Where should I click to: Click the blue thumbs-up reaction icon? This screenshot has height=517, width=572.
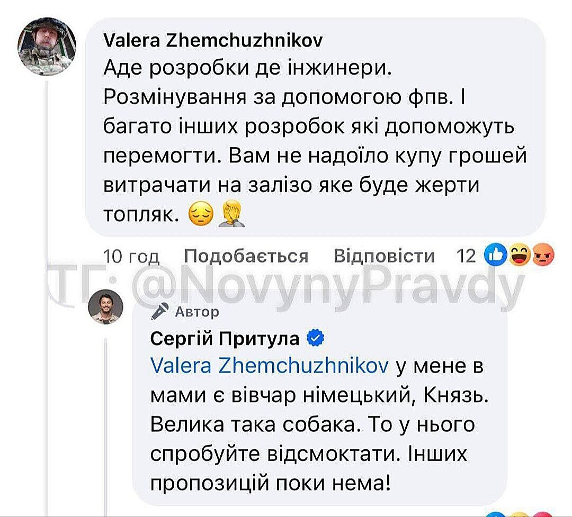tap(496, 256)
